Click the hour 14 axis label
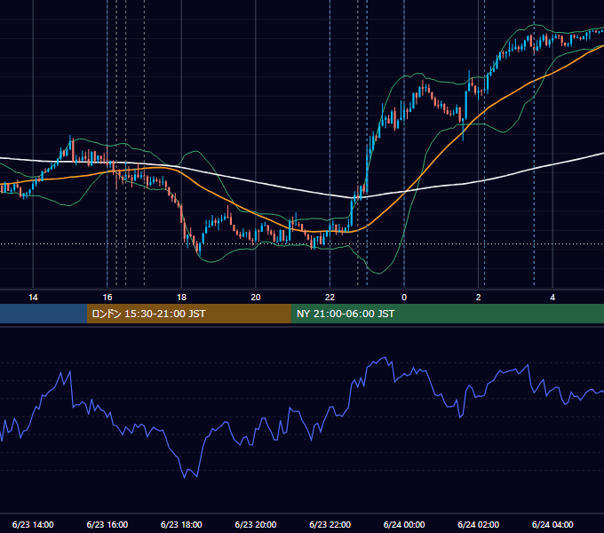Image resolution: width=604 pixels, height=533 pixels. click(33, 298)
